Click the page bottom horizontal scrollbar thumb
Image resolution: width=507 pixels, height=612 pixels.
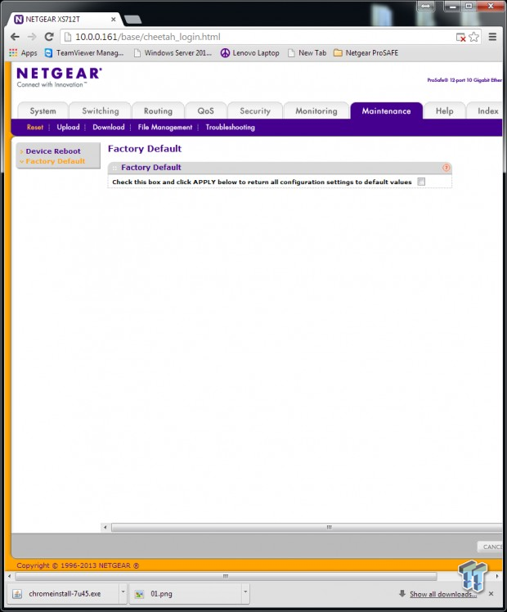(226, 576)
